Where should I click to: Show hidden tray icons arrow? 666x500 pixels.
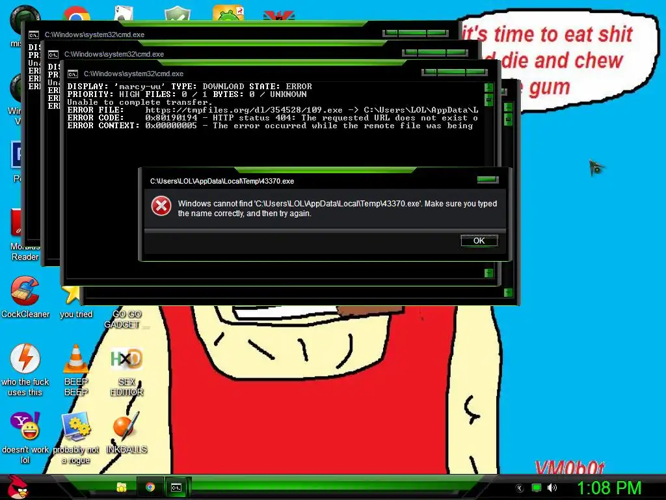519,488
